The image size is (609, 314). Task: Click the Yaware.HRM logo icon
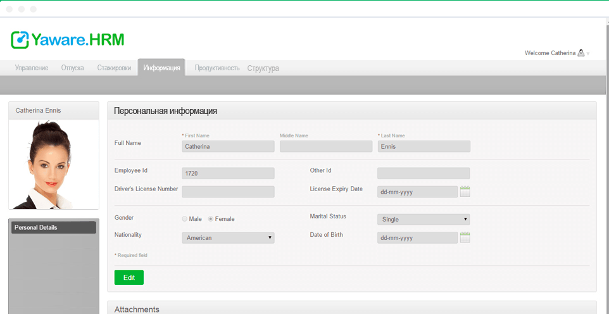pyautogui.click(x=20, y=40)
